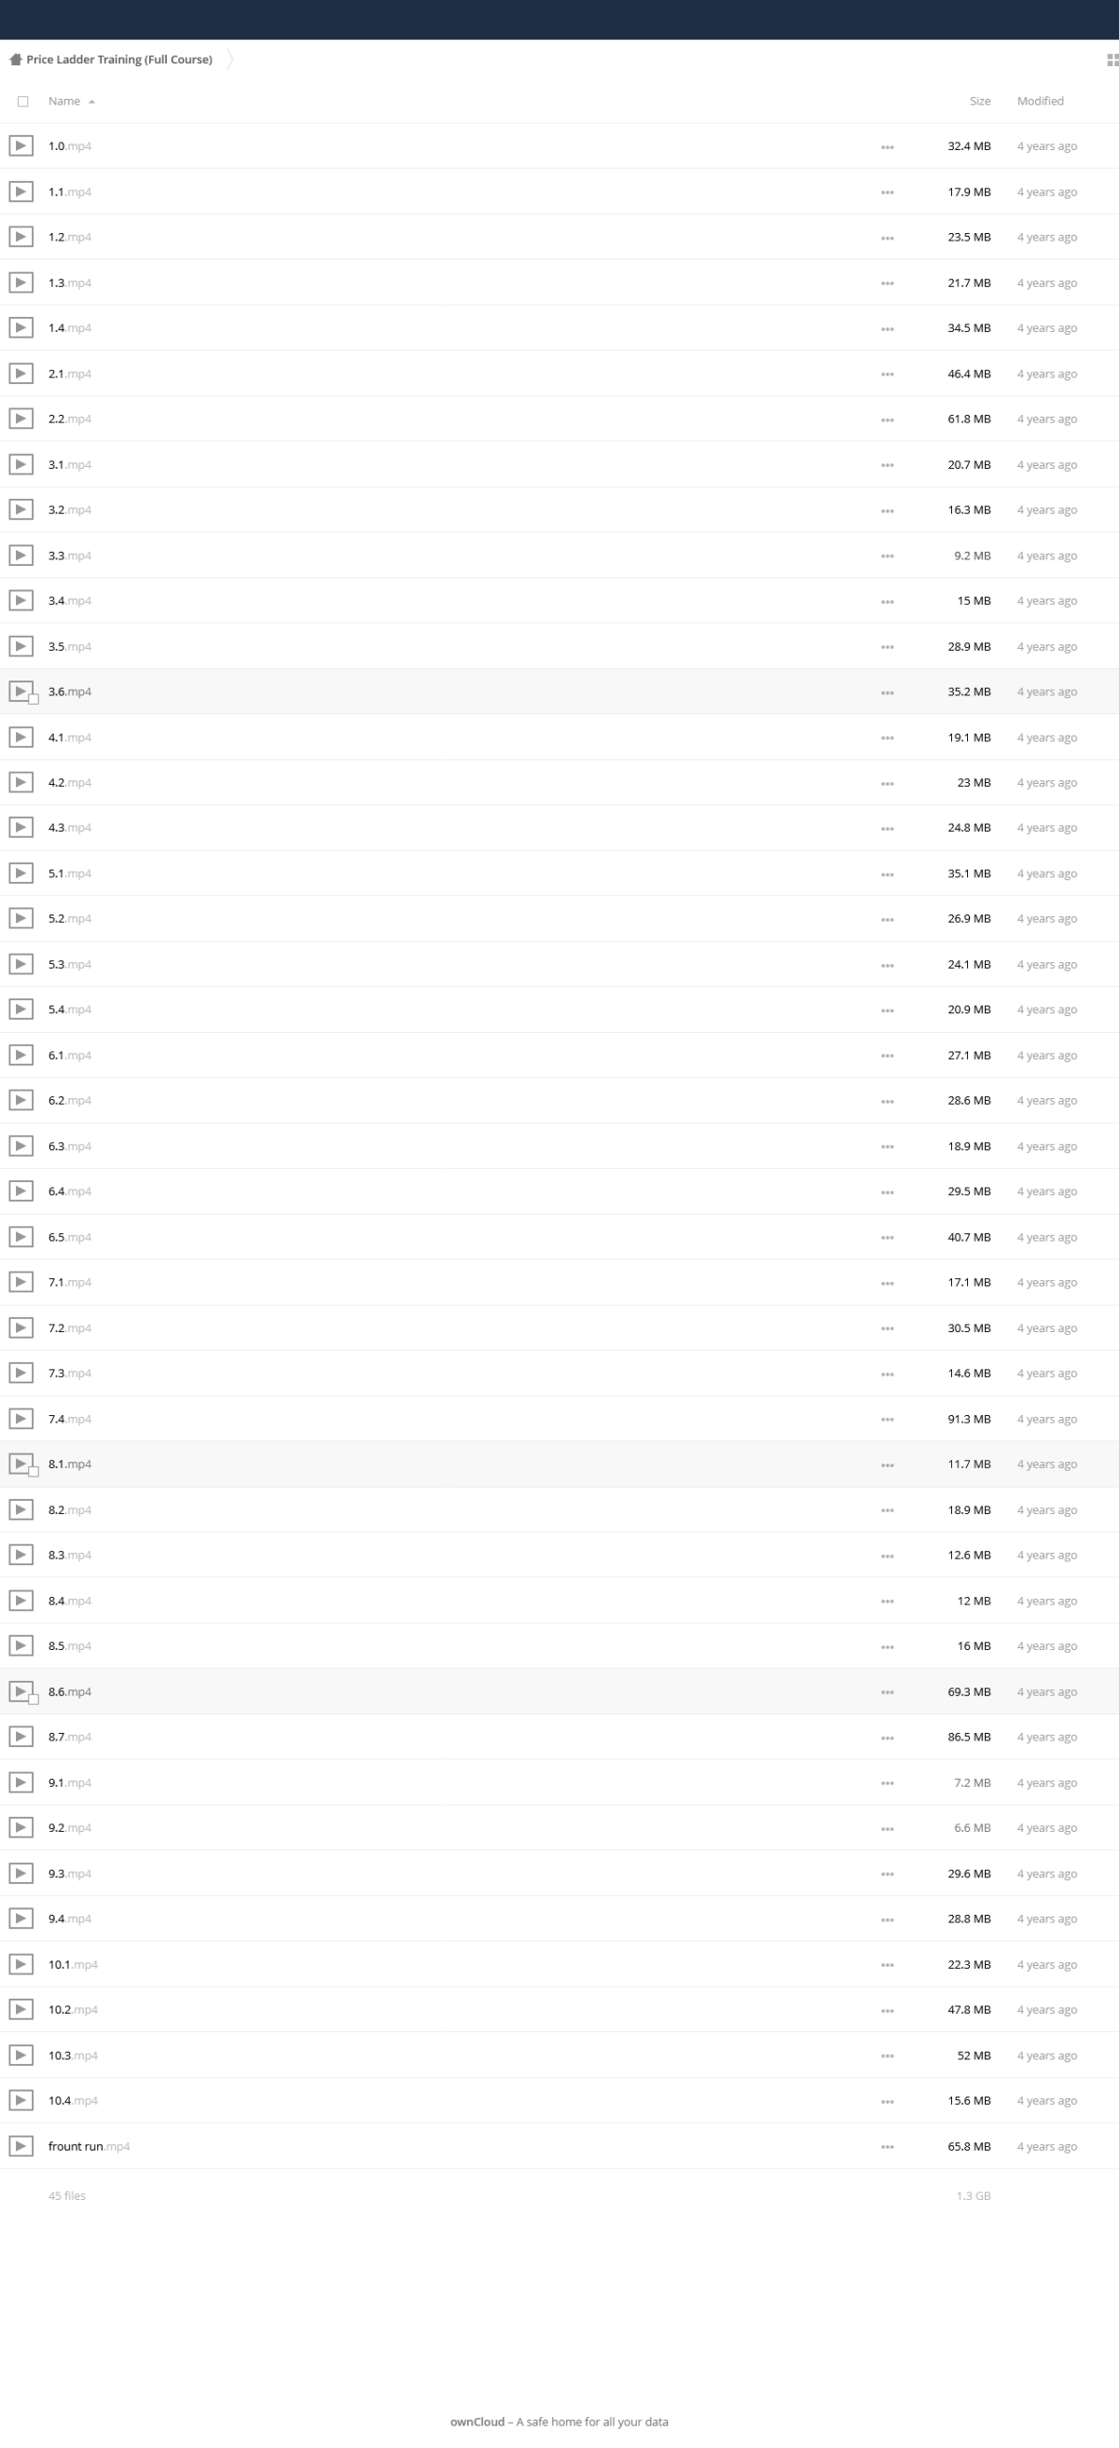Sort files by Modified column
Viewport: 1119px width, 2448px height.
1040,101
